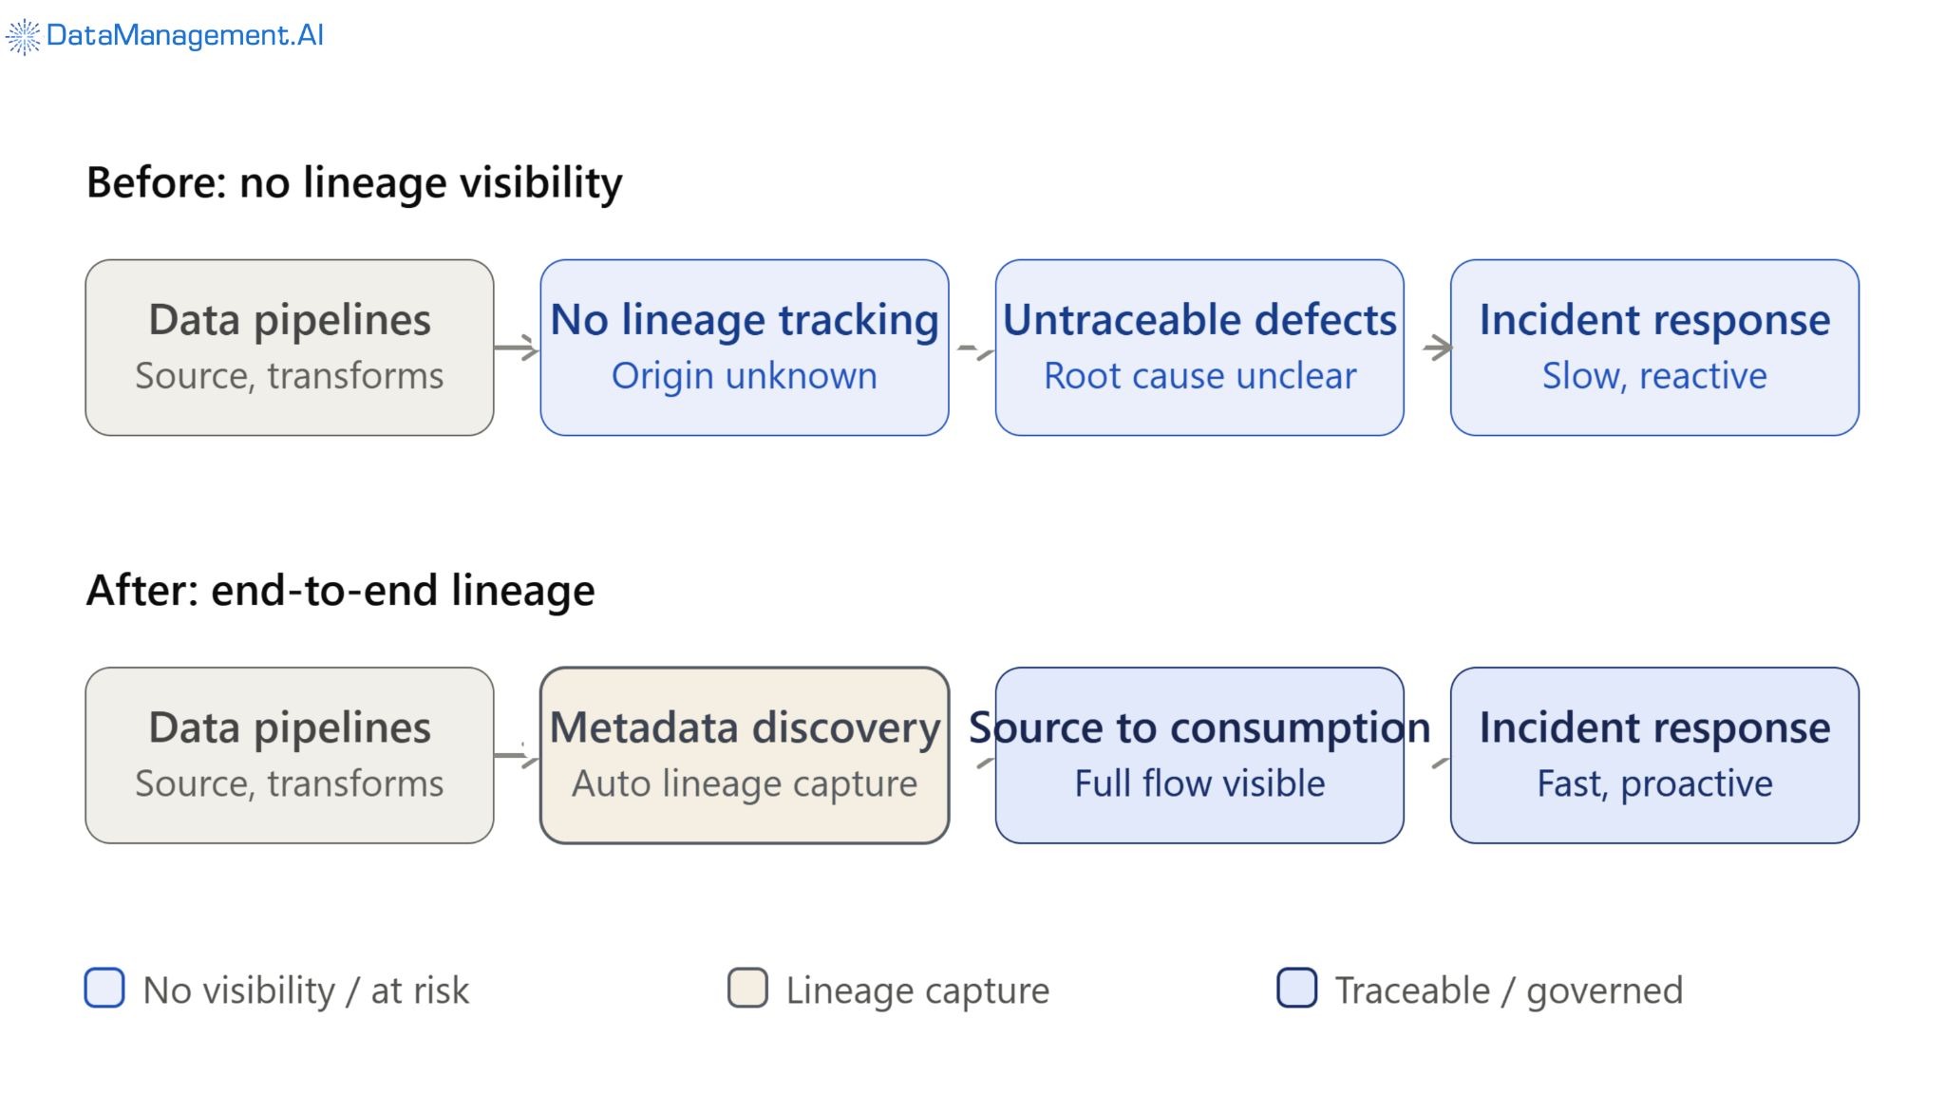
Task: Select the Untraceable defects box
Action: click(1199, 348)
